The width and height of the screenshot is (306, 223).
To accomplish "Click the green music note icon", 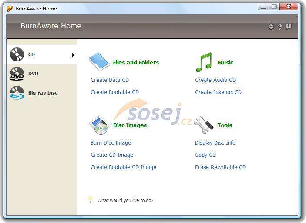I will click(204, 62).
